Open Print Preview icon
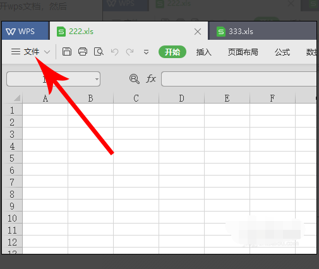The image size is (319, 269). pyautogui.click(x=99, y=52)
